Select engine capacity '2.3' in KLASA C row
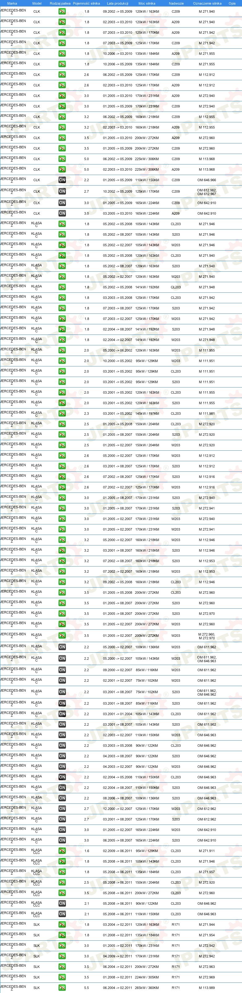The image size is (242, 993). (x=86, y=413)
